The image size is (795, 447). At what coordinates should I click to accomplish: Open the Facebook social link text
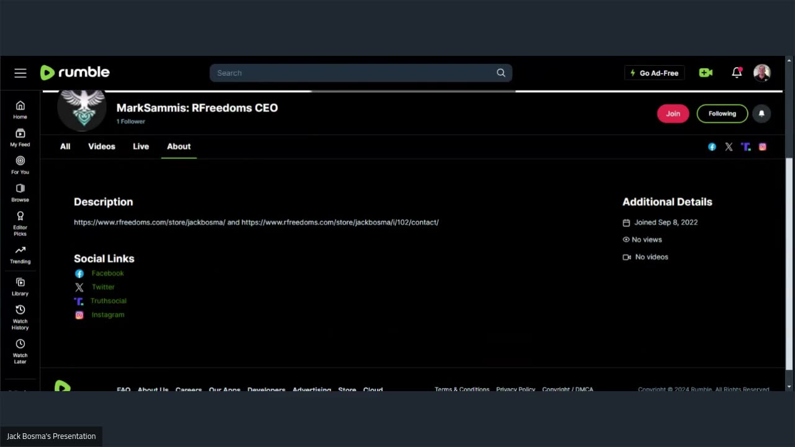(x=107, y=273)
